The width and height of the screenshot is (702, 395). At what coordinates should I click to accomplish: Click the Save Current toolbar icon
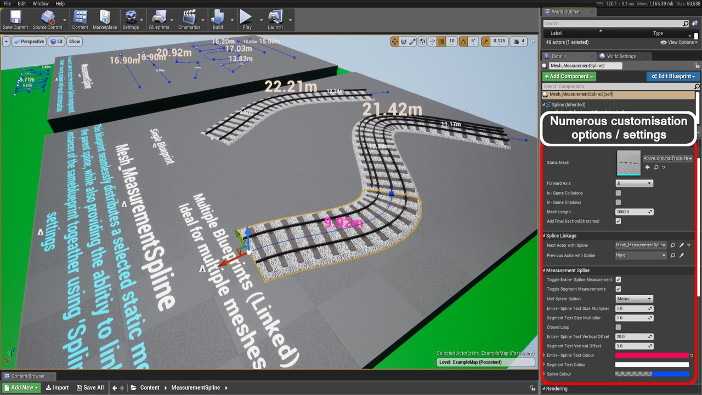coord(15,20)
